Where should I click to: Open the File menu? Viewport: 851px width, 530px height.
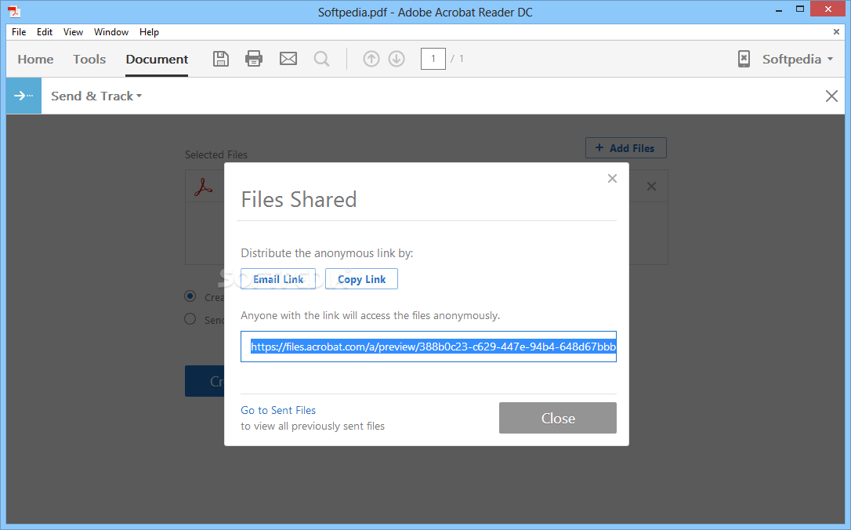coord(19,32)
